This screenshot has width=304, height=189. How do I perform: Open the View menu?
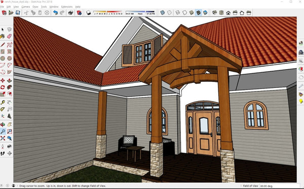[x=16, y=7]
